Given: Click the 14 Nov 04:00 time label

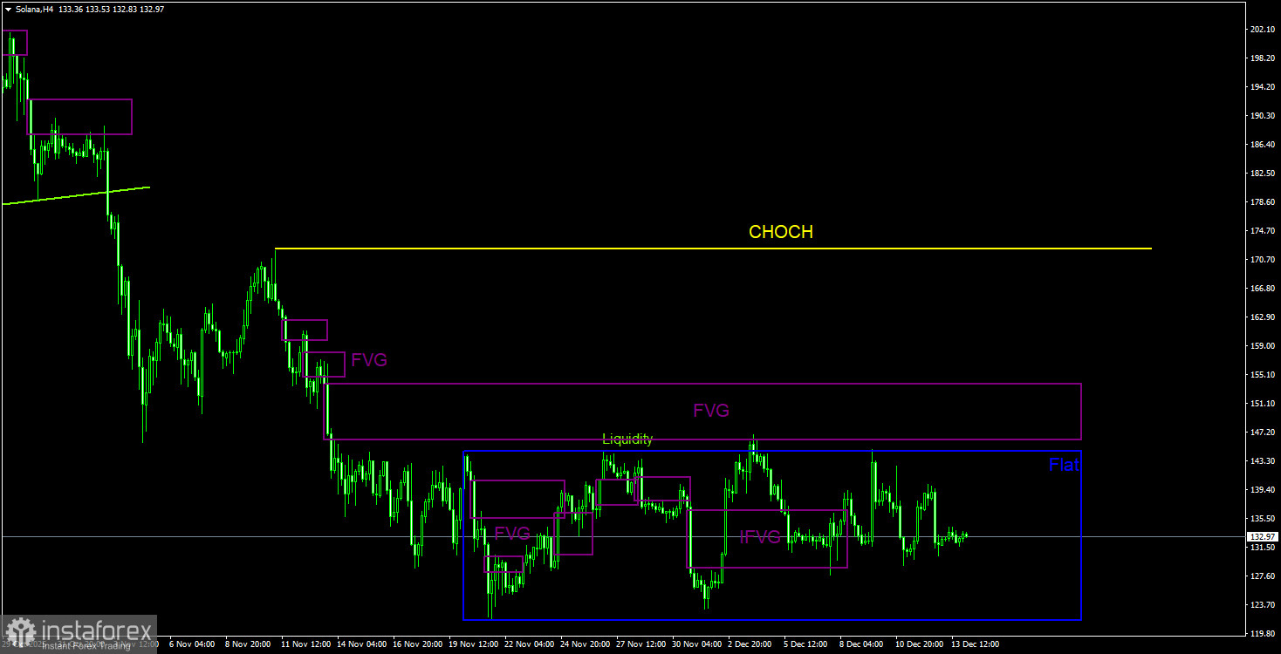Looking at the screenshot, I should 361,644.
